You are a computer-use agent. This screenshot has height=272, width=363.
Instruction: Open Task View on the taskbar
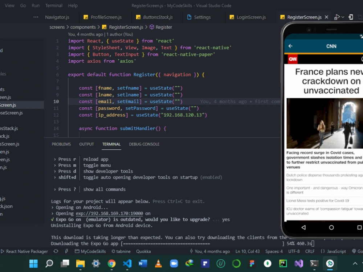[65, 263]
